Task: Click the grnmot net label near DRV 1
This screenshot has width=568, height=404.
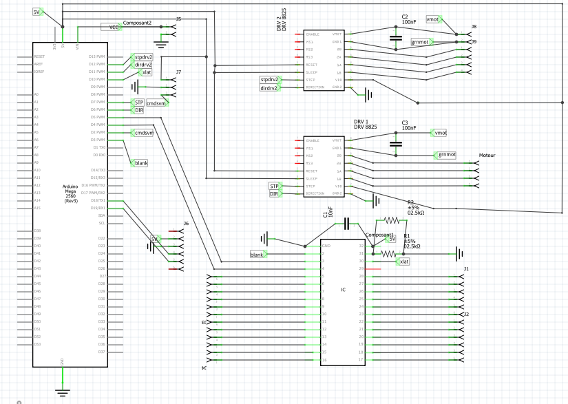Action: (x=445, y=155)
